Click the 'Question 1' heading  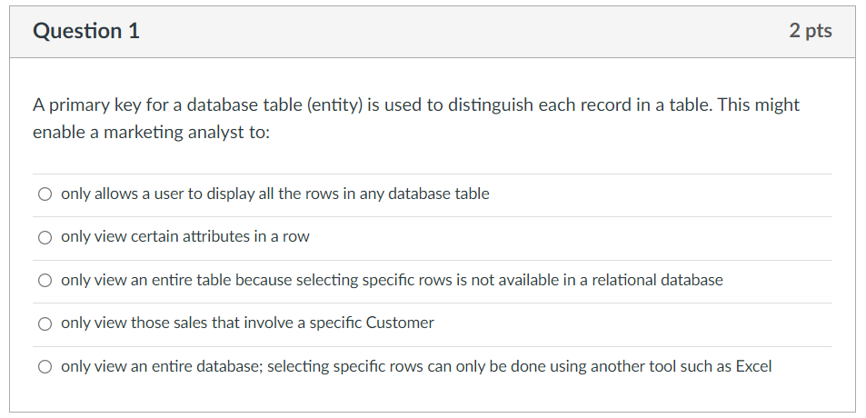coord(86,31)
